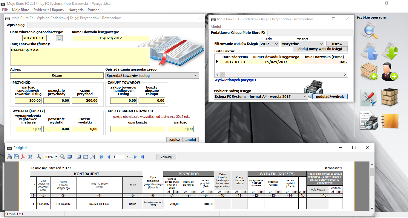Expand the 'Opis zdarzenia gospodarczego' dropdown
This screenshot has height=218, width=408.
[196, 76]
